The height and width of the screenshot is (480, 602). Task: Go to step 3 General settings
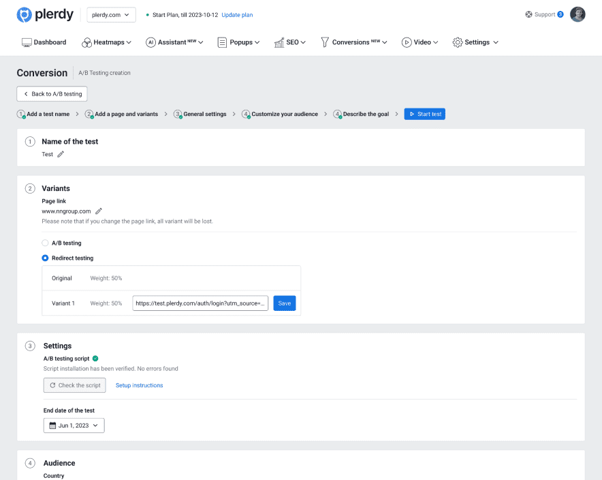click(x=201, y=114)
